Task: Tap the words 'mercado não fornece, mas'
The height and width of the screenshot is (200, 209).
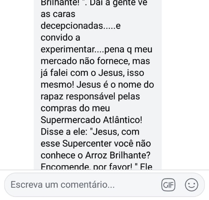Action: [95, 61]
